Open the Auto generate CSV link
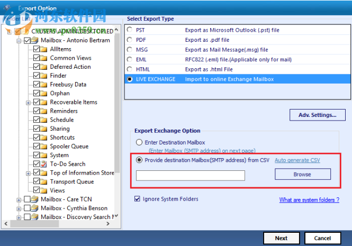352x246 pixels. tap(297, 160)
